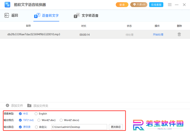Click the 文字转语音 tab icon

click(77, 15)
